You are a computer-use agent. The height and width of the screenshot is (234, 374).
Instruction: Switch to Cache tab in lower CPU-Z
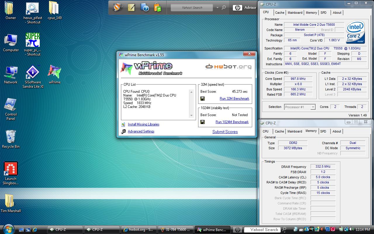279,131
